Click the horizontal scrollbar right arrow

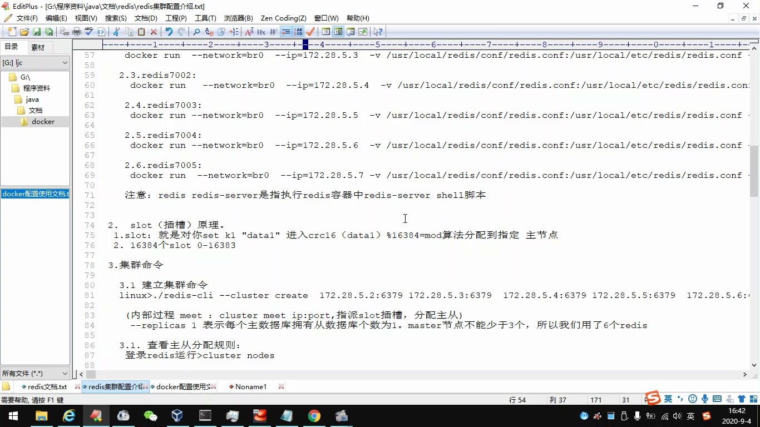(744, 375)
